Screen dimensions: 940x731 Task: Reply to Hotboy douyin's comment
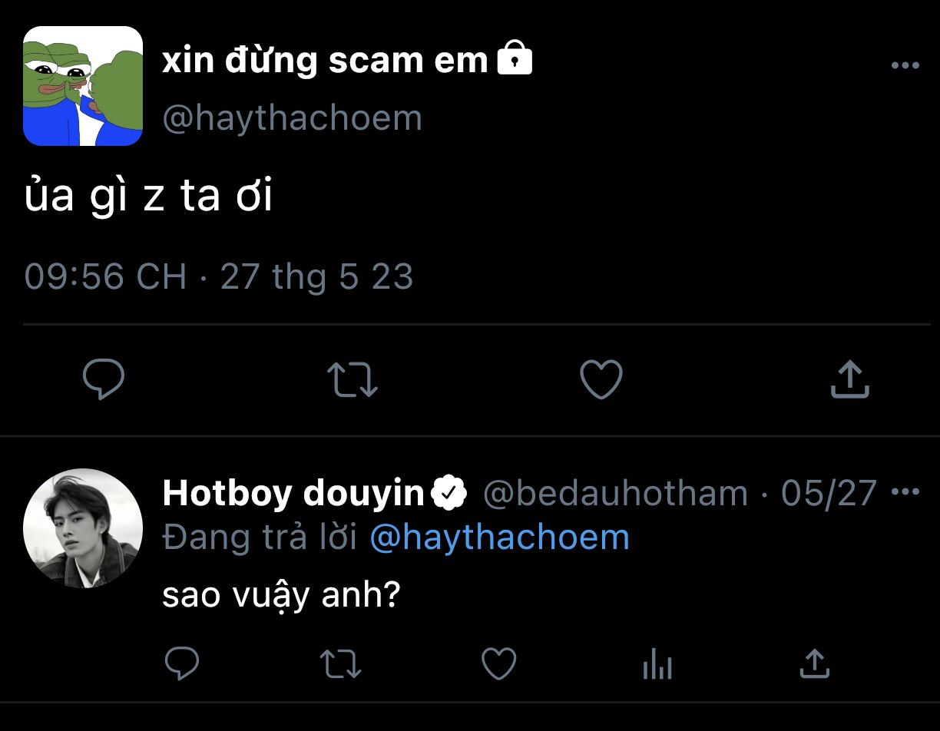(x=182, y=663)
